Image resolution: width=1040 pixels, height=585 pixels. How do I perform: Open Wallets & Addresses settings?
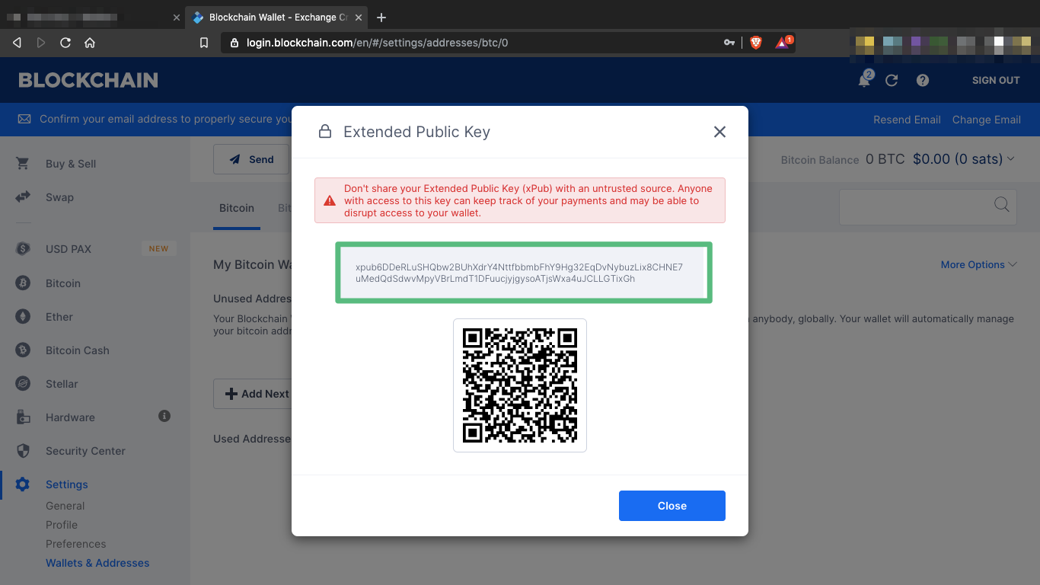97,563
